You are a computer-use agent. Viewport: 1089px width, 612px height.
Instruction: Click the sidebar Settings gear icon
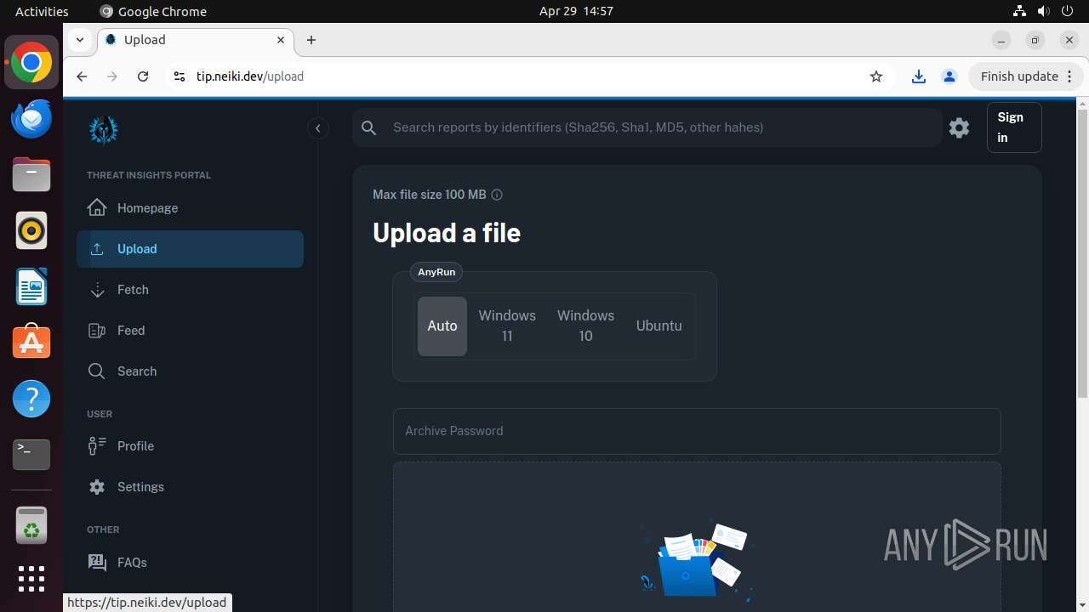coord(97,487)
